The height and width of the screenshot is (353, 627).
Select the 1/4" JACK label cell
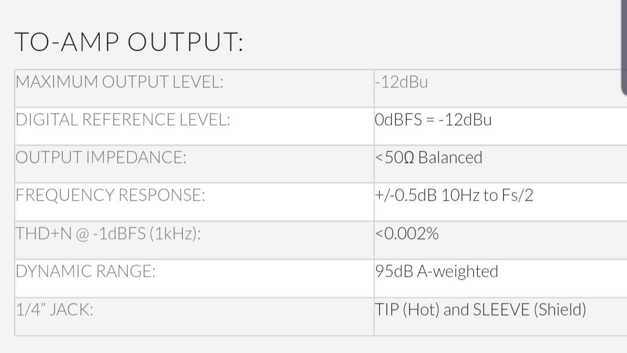pyautogui.click(x=55, y=309)
